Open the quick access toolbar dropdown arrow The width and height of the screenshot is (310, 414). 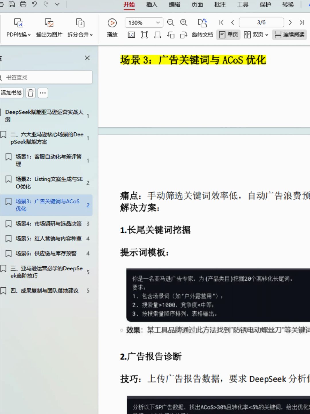tap(57, 4)
